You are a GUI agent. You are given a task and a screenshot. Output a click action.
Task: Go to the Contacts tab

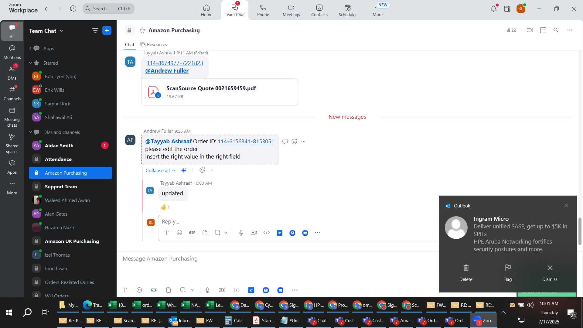pos(319,10)
